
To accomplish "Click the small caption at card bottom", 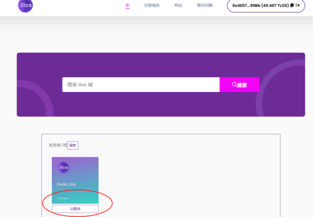I will point(63,198).
